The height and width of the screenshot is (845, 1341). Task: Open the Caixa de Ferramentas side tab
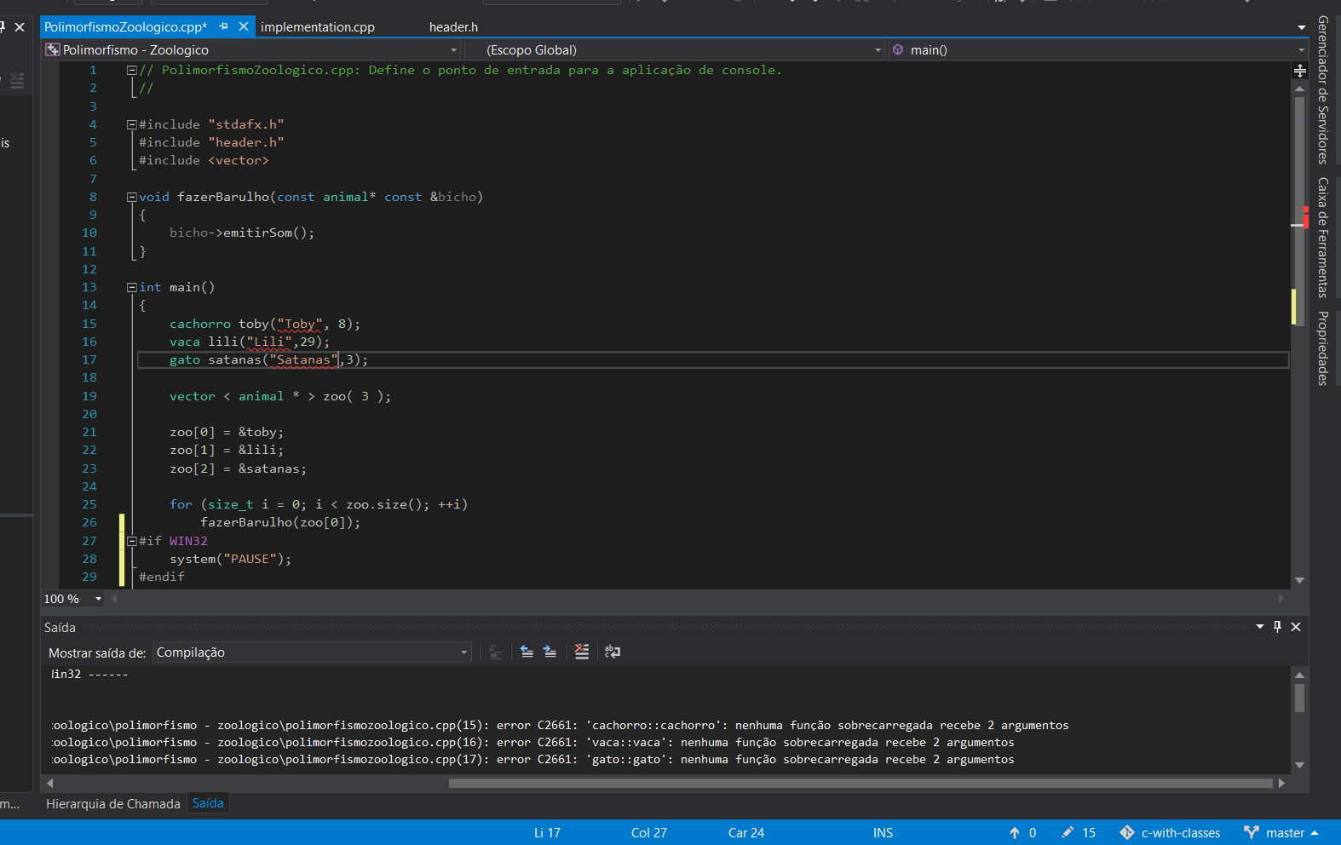pyautogui.click(x=1322, y=238)
